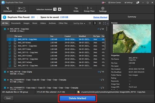The image size is (155, 103).
Task: Expand dsc_12245689725 group
Action: coord(8,88)
